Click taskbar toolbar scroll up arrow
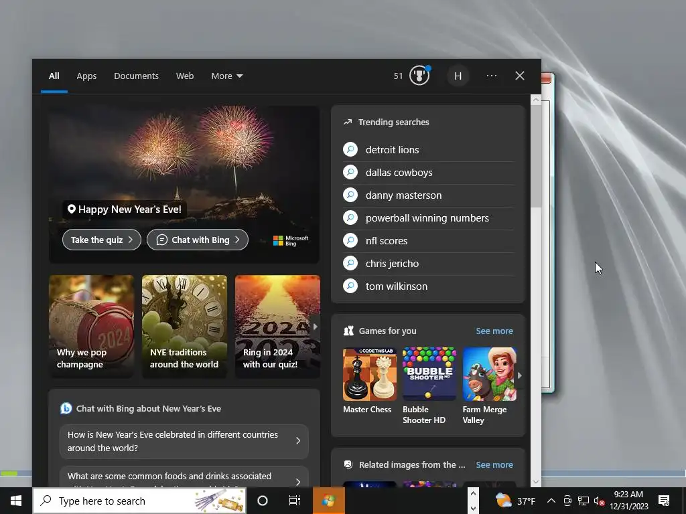This screenshot has height=514, width=686. (473, 493)
